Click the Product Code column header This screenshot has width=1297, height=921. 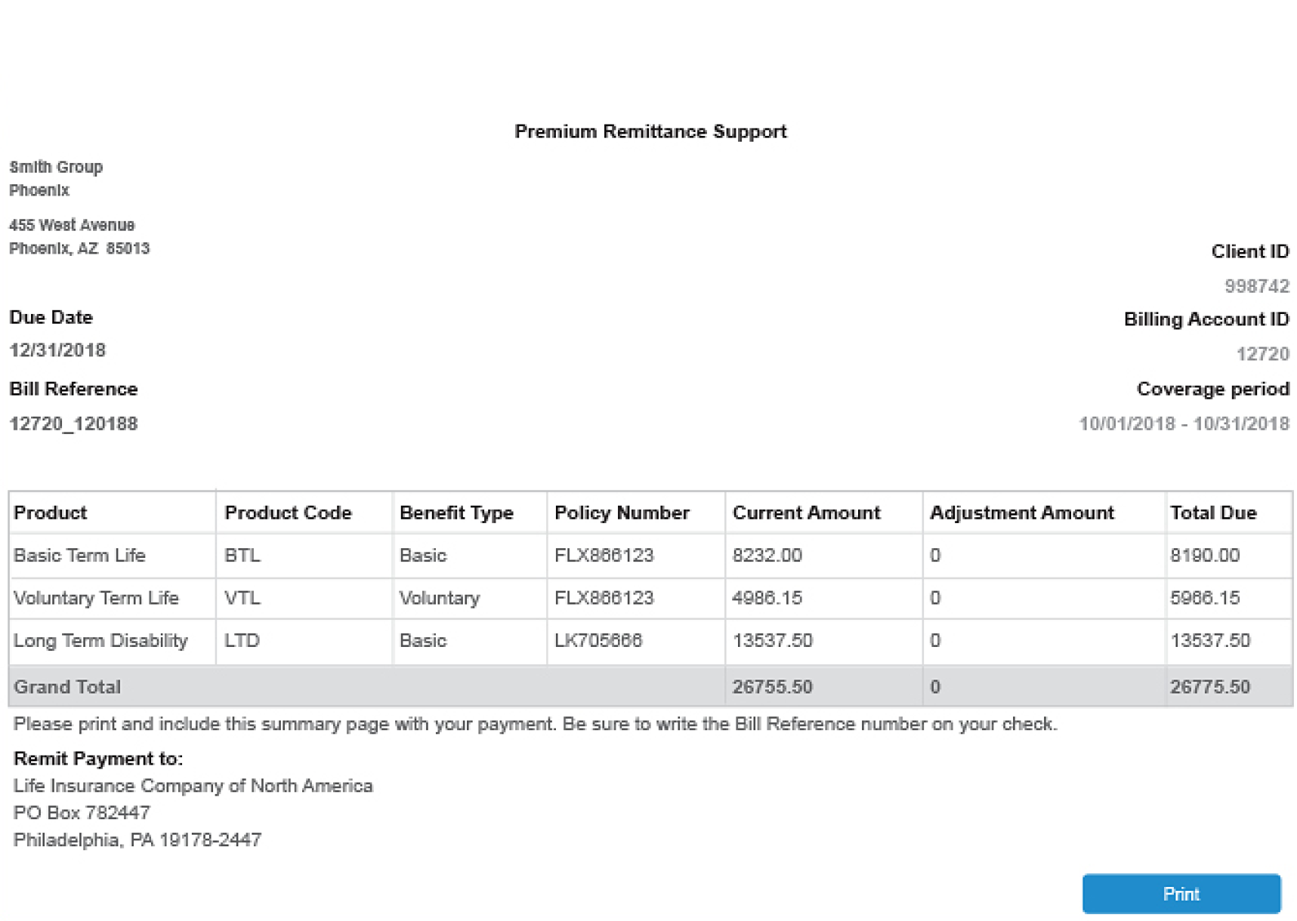(288, 513)
